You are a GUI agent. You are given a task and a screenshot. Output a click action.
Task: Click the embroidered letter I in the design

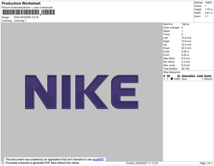coord(66,92)
